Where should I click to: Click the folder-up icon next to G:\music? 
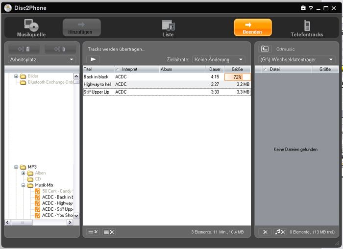click(265, 49)
